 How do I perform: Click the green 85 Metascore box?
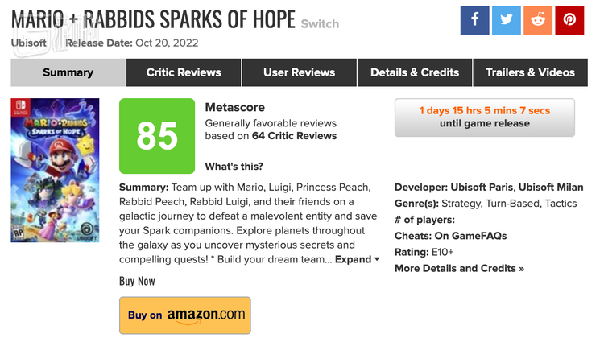[157, 136]
